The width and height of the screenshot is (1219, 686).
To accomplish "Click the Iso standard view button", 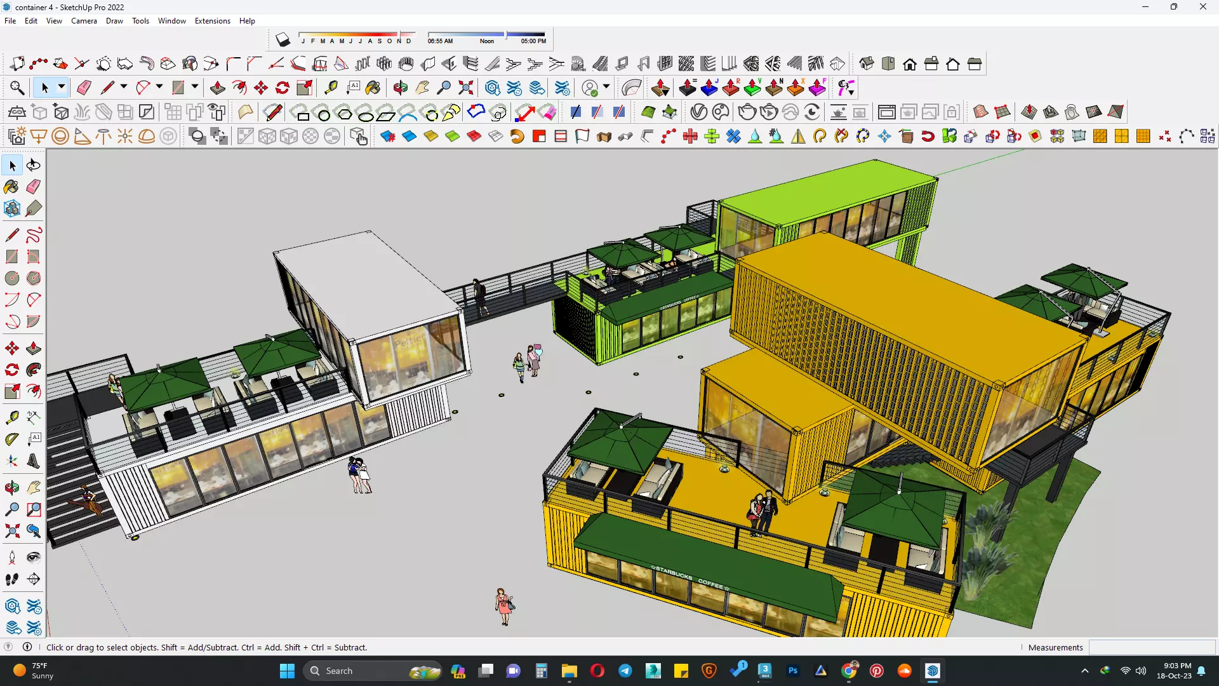I will point(867,64).
